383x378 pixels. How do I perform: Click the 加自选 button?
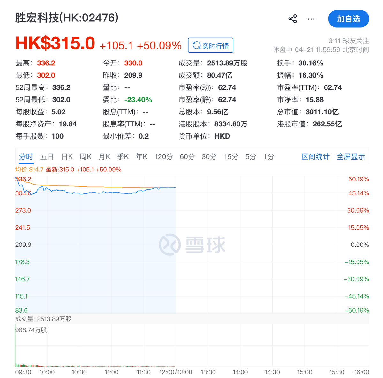348,19
